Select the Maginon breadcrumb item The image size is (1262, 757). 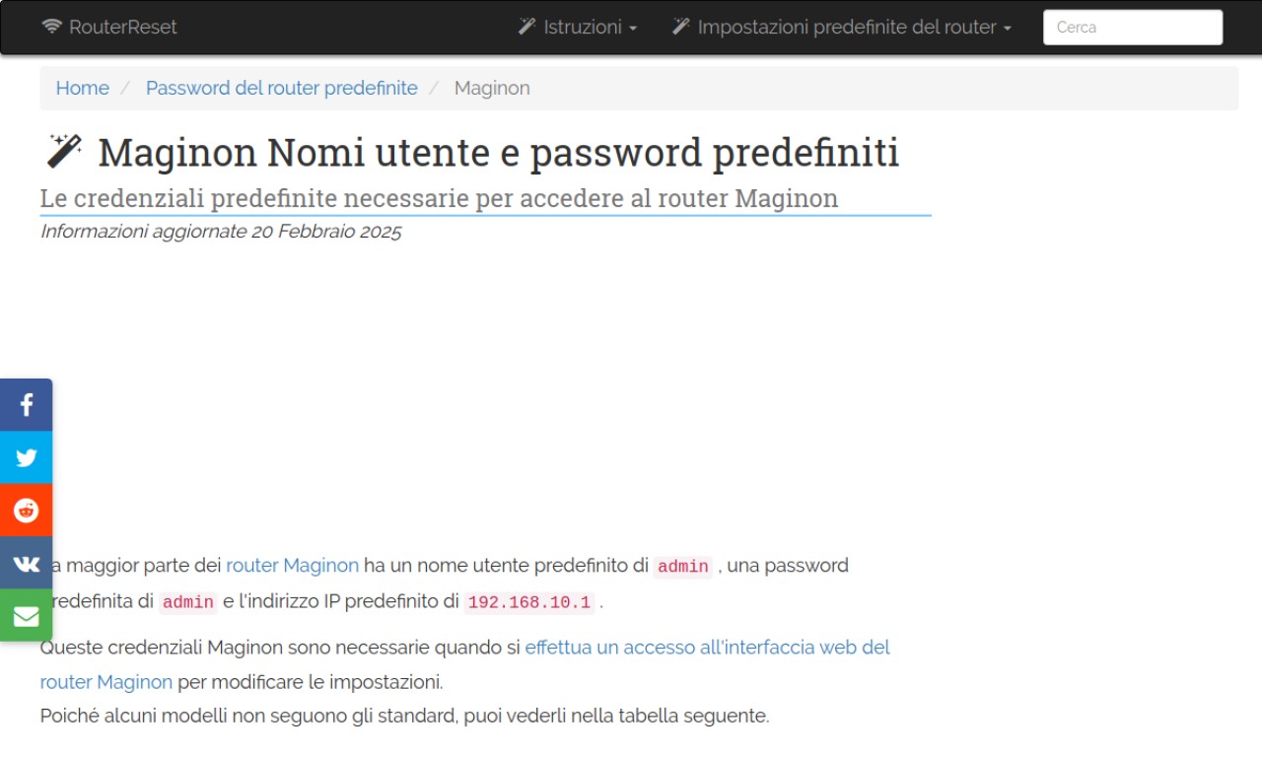tap(492, 88)
